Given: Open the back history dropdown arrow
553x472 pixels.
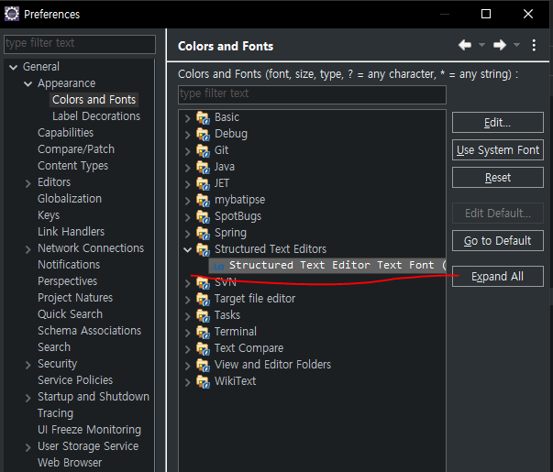Looking at the screenshot, I should coord(481,45).
